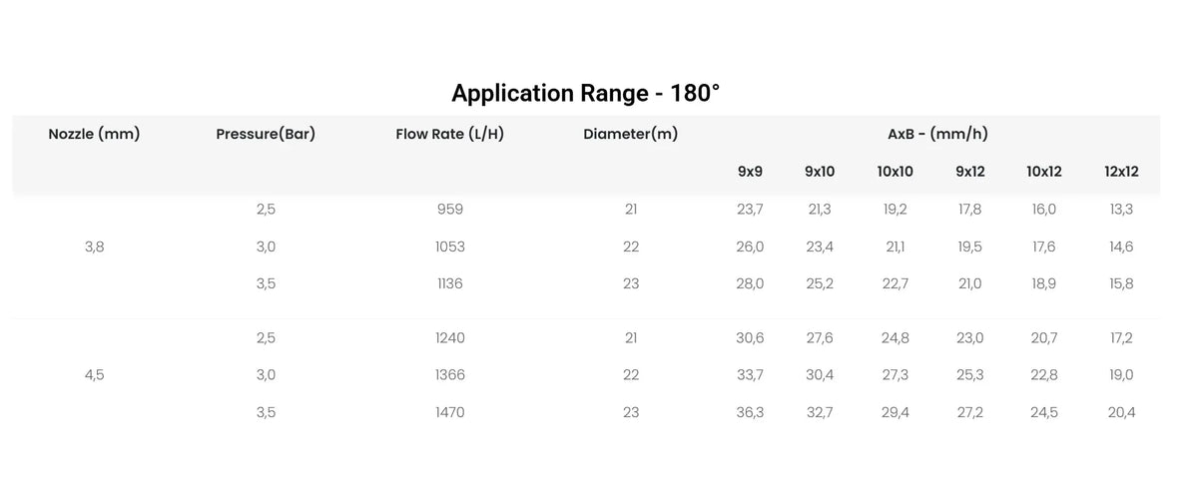
Task: Select the 9x9 spacing sub-header
Action: [x=750, y=171]
